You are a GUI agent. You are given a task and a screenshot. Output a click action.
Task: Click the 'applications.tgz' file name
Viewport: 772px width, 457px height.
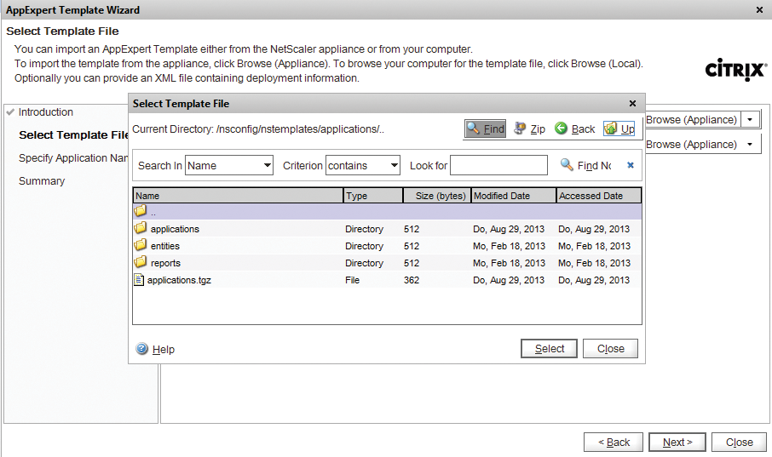point(179,280)
